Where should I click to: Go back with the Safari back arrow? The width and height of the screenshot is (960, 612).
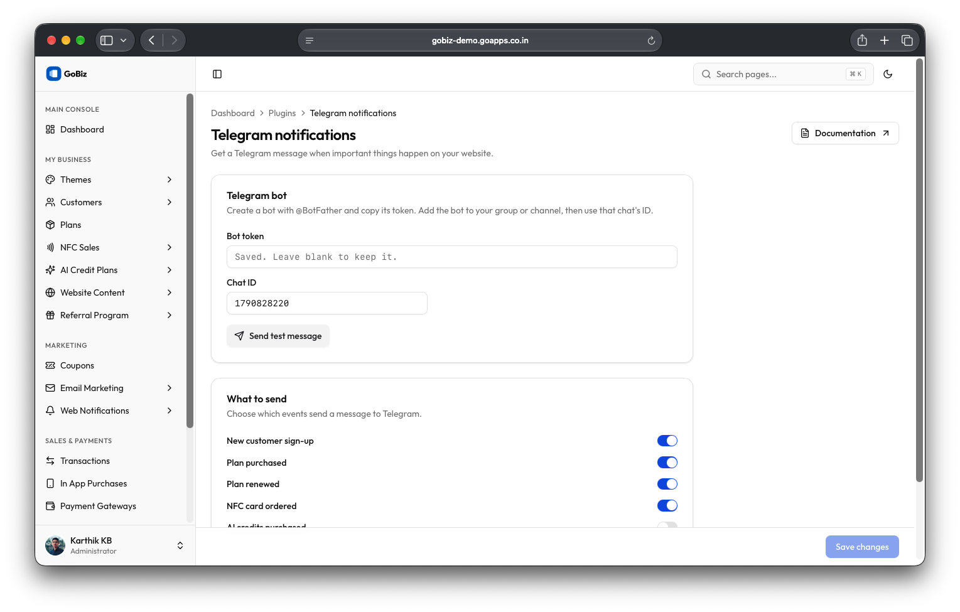click(151, 40)
